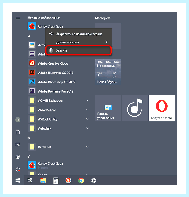This screenshot has height=197, width=189.
Task: Click Adobe Creative Cloud icon
Action: click(x=32, y=63)
